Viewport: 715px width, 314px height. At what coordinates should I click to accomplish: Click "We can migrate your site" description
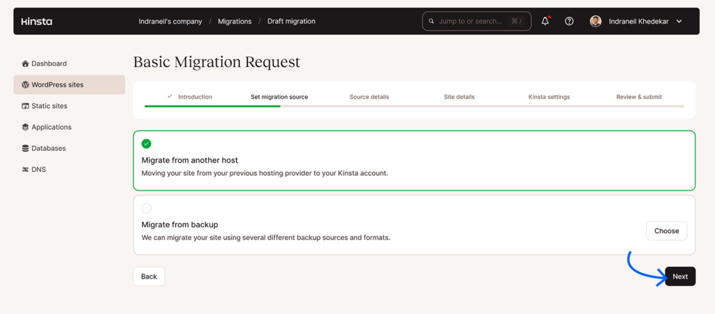266,237
